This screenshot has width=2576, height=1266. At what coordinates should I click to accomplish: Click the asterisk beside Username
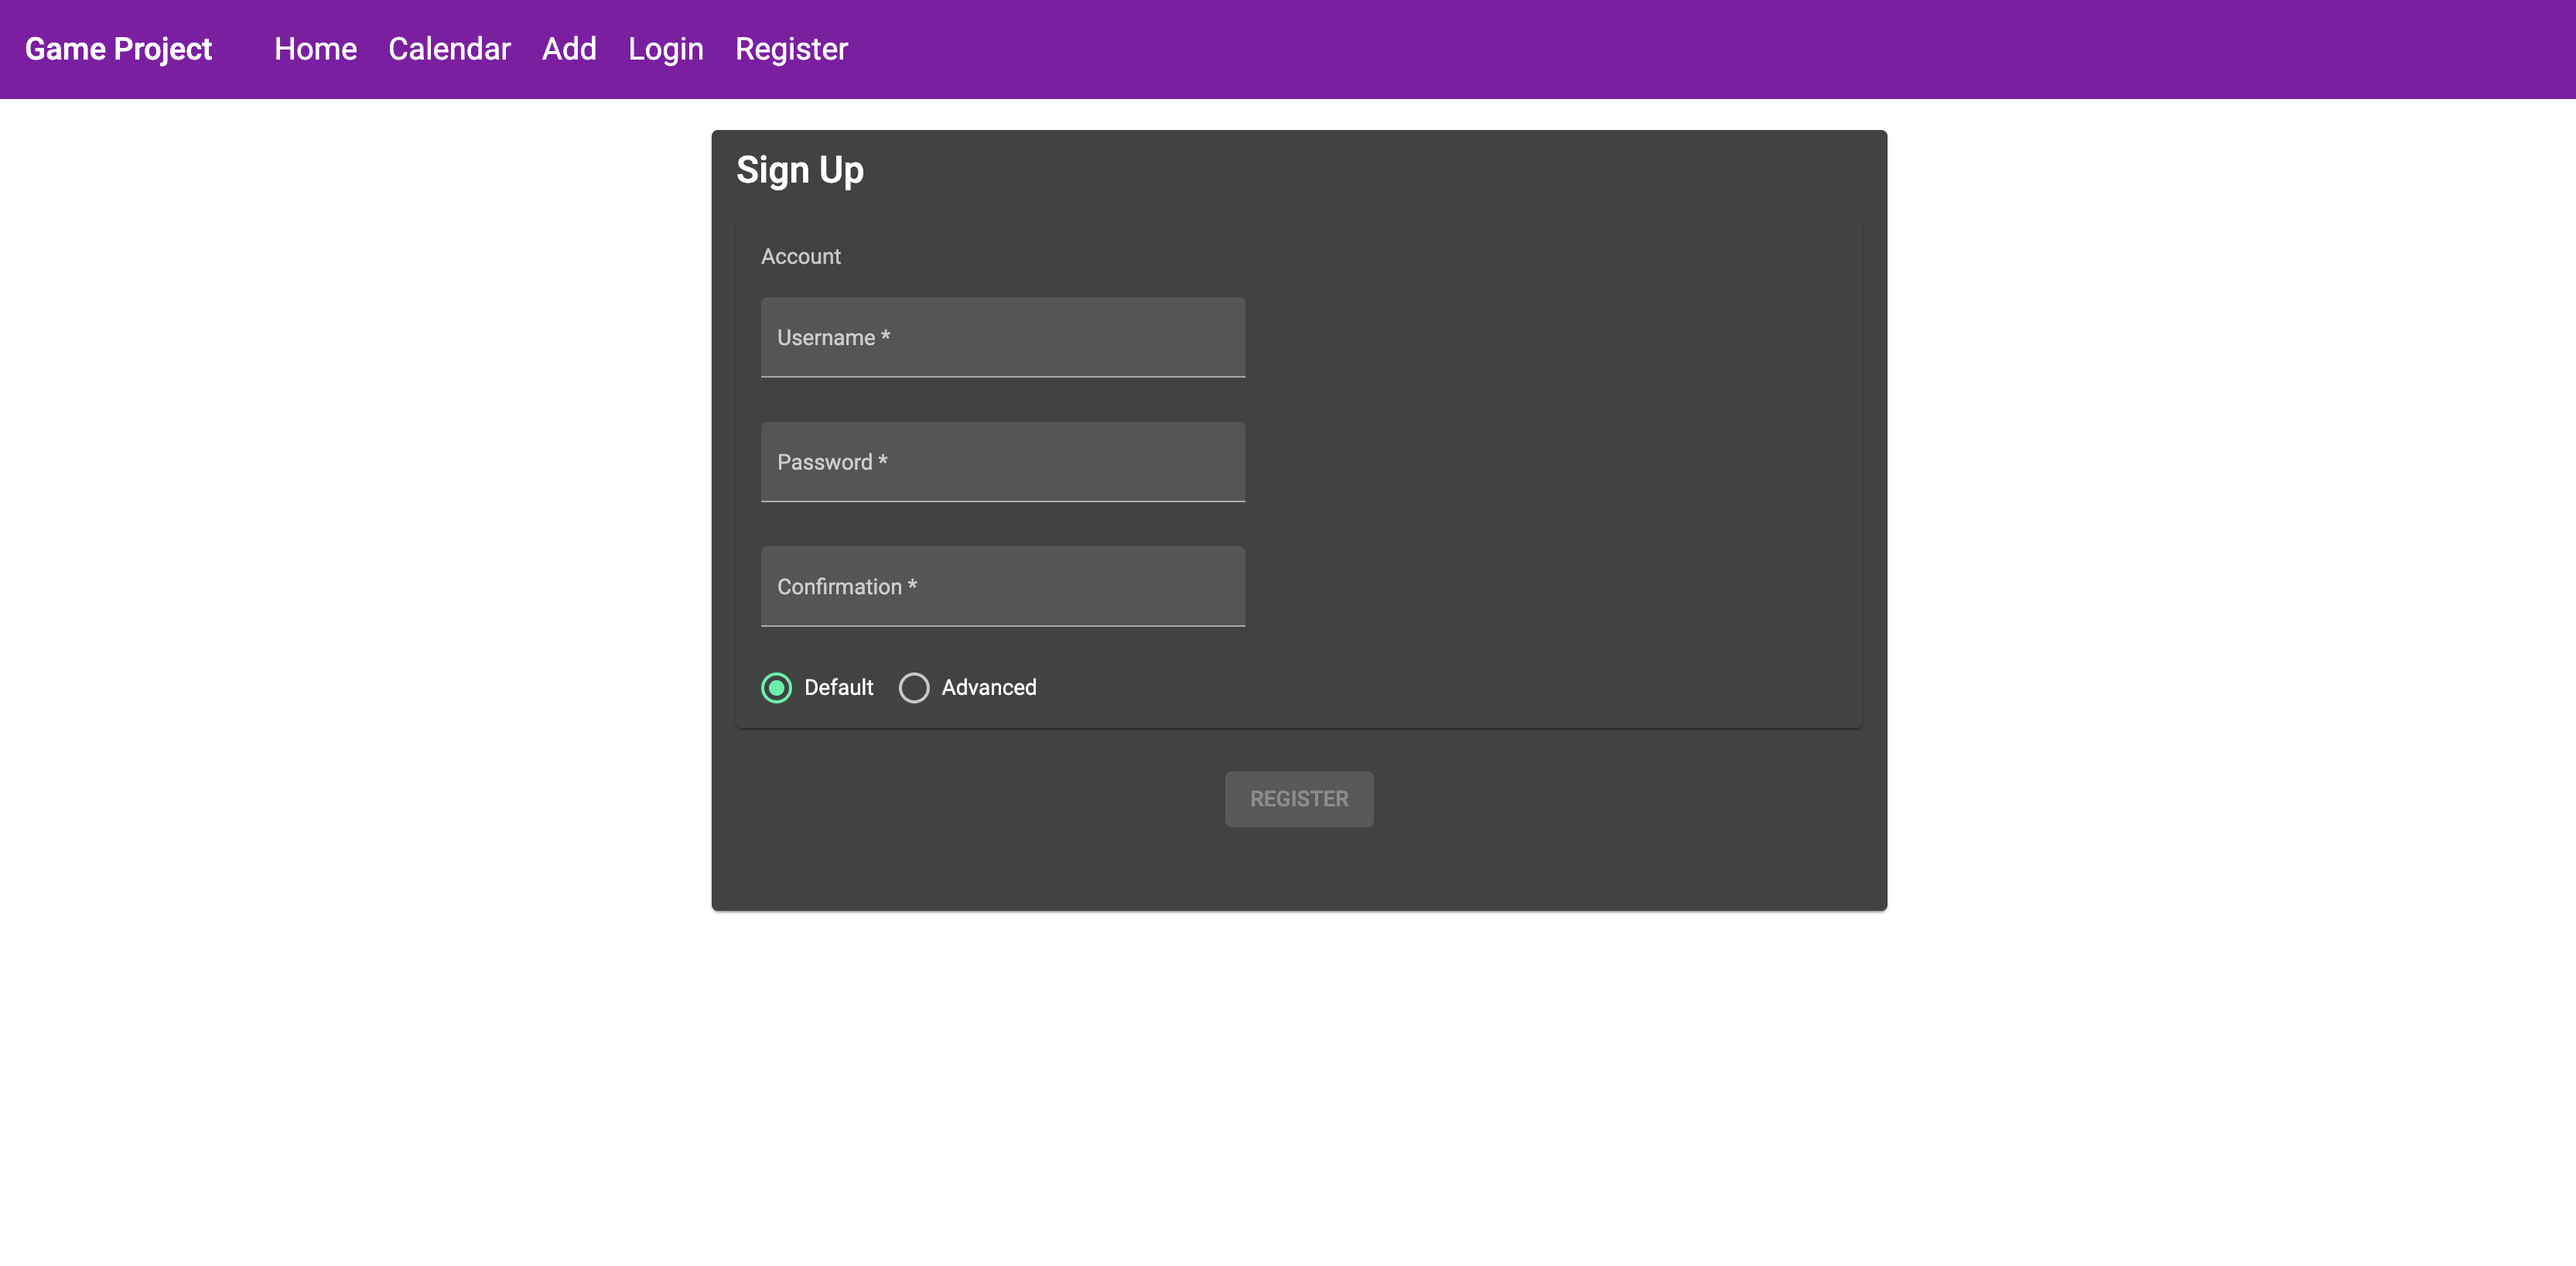click(885, 336)
